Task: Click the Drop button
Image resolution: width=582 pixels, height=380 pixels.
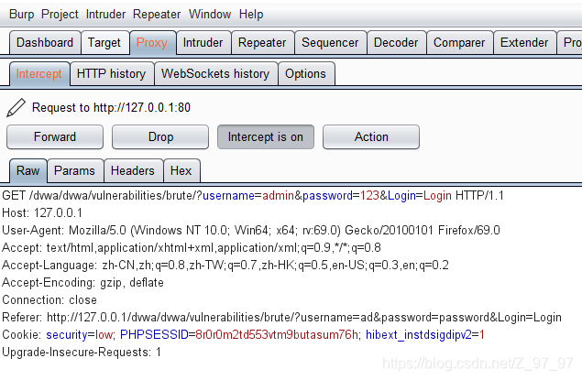Action: (160, 136)
